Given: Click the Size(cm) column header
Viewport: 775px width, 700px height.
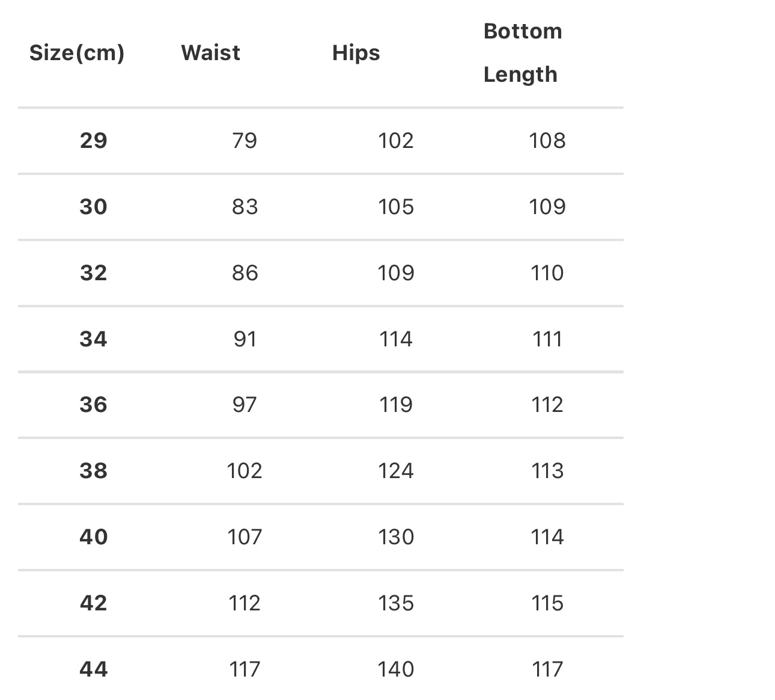Looking at the screenshot, I should click(x=77, y=53).
